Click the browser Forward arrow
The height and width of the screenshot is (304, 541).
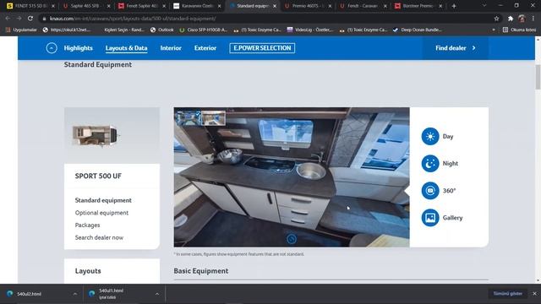19,19
